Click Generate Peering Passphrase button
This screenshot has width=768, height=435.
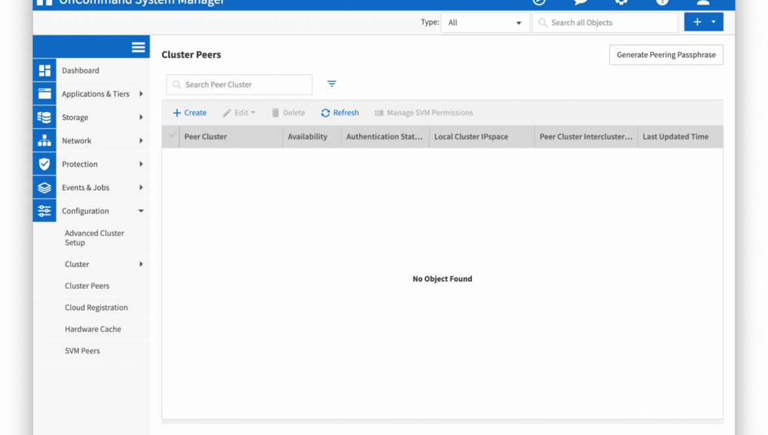coord(666,55)
